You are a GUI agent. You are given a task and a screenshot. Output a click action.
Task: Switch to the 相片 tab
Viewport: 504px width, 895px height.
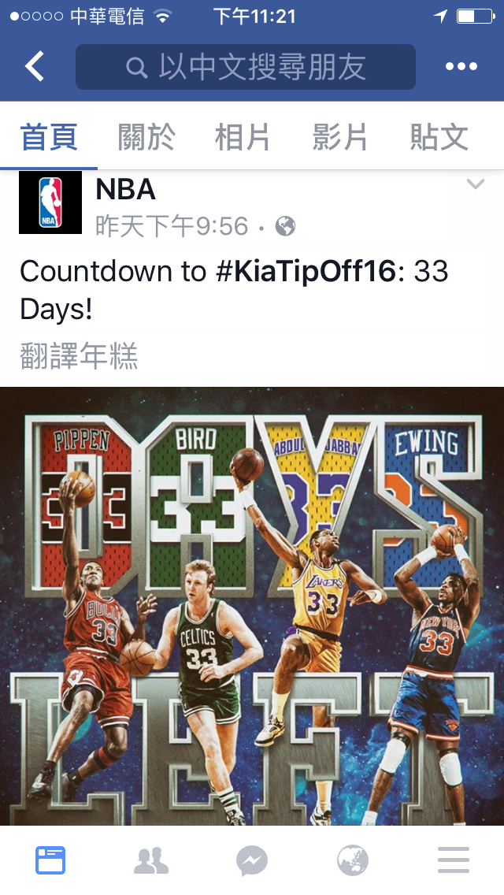[243, 138]
